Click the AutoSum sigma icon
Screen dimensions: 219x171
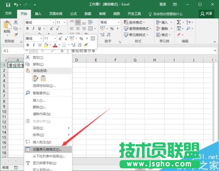(179, 22)
